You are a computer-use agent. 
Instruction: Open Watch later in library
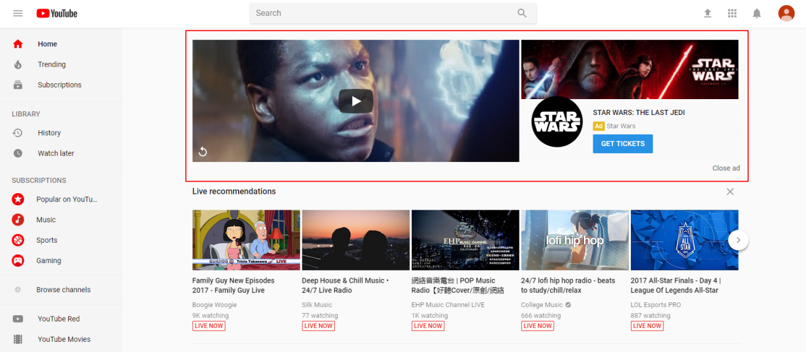coord(55,153)
